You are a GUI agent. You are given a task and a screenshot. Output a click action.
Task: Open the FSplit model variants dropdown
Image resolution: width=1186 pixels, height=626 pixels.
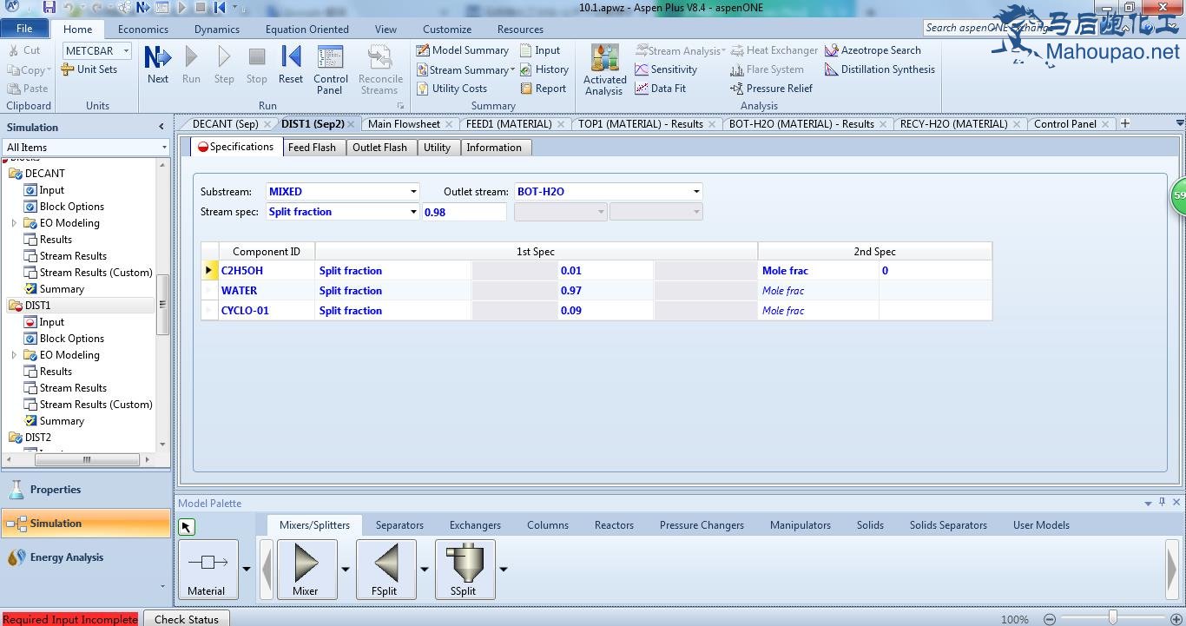click(425, 570)
